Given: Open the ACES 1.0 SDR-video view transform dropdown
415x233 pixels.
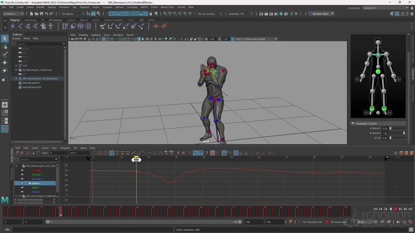Looking at the screenshot, I should [255, 39].
